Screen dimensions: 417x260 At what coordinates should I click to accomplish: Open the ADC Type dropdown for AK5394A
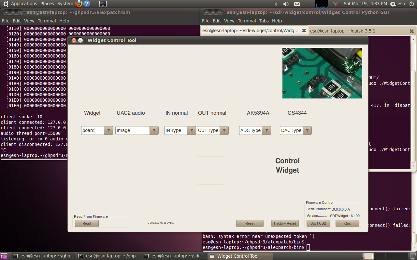(x=255, y=130)
